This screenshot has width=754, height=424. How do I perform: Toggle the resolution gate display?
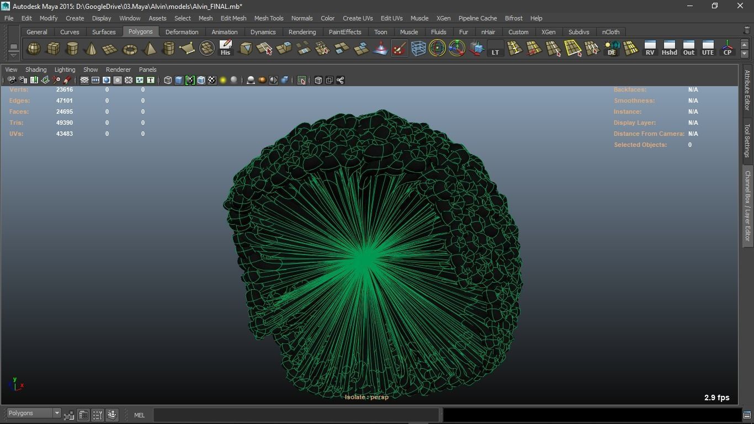tap(107, 81)
